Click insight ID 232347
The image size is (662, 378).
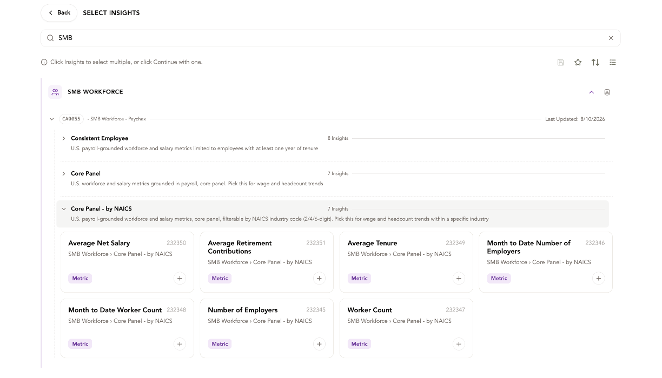click(455, 310)
